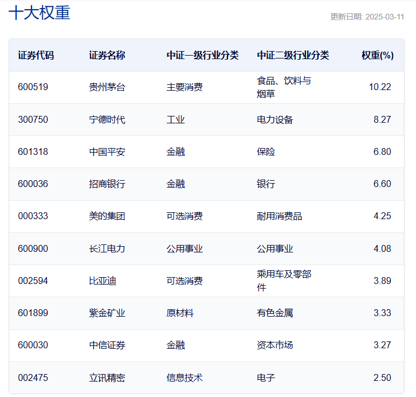Select stock code 600030
The width and height of the screenshot is (416, 397).
tap(33, 345)
